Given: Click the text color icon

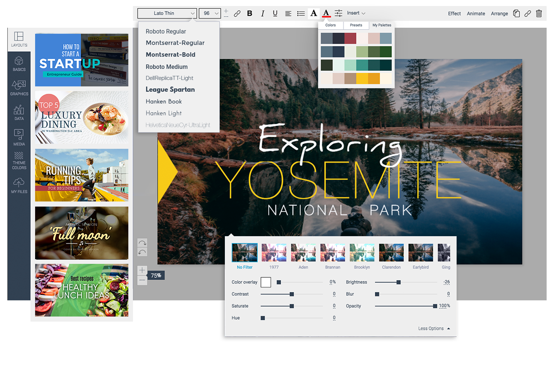Looking at the screenshot, I should (326, 13).
